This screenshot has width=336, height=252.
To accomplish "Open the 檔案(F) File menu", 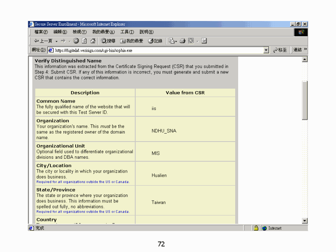I will point(41,32).
